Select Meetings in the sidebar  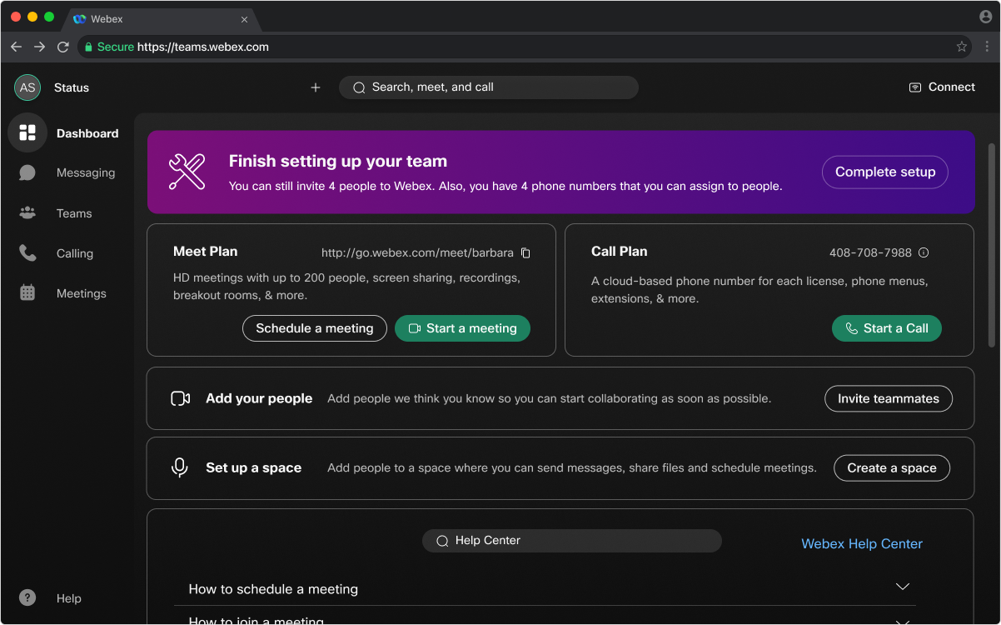pos(82,293)
